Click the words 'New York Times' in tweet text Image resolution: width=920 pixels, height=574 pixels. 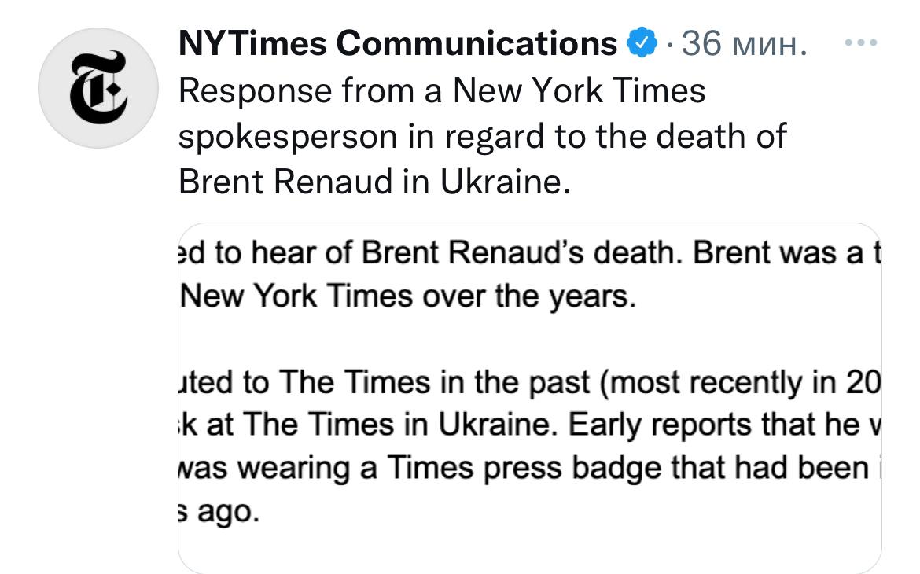[576, 90]
